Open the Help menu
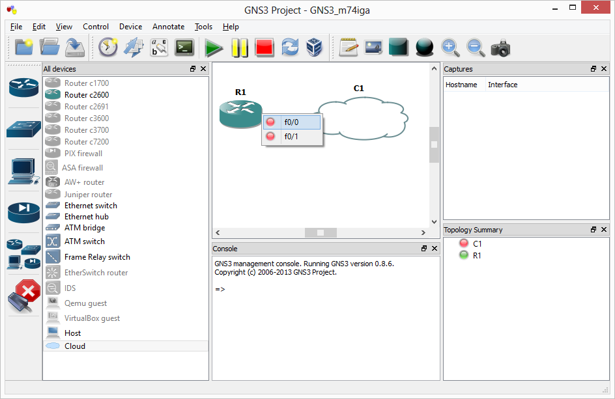615x399 pixels. tap(231, 27)
